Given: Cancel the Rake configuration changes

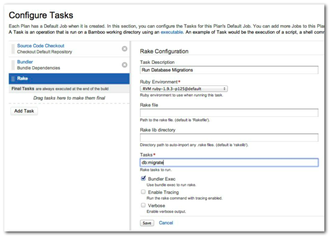Looking at the screenshot, I should point(166,223).
